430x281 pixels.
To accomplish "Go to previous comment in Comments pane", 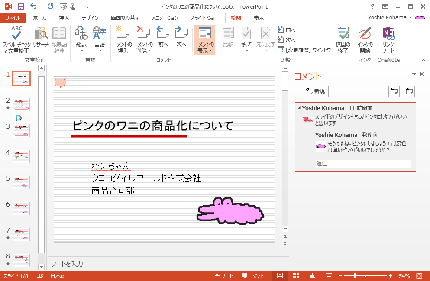I will 394,91.
